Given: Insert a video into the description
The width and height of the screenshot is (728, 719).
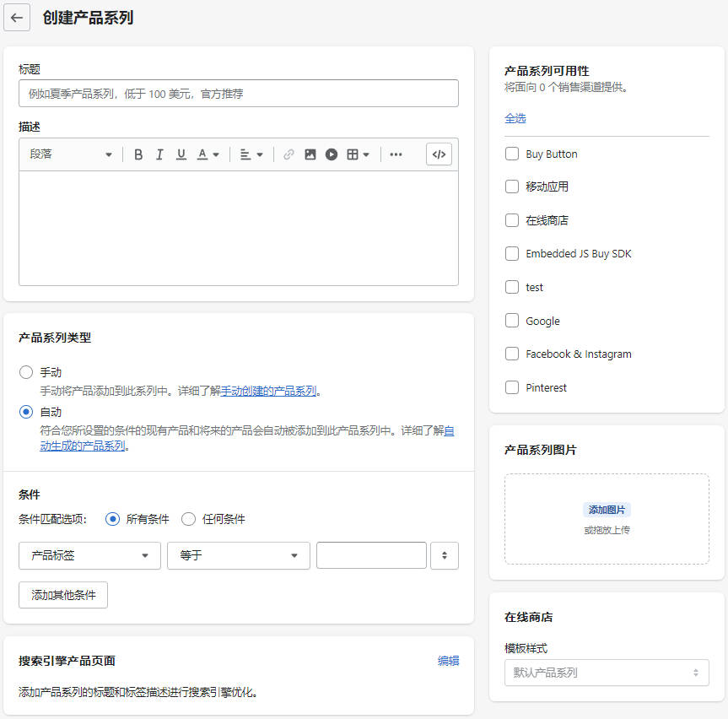Looking at the screenshot, I should 331,154.
